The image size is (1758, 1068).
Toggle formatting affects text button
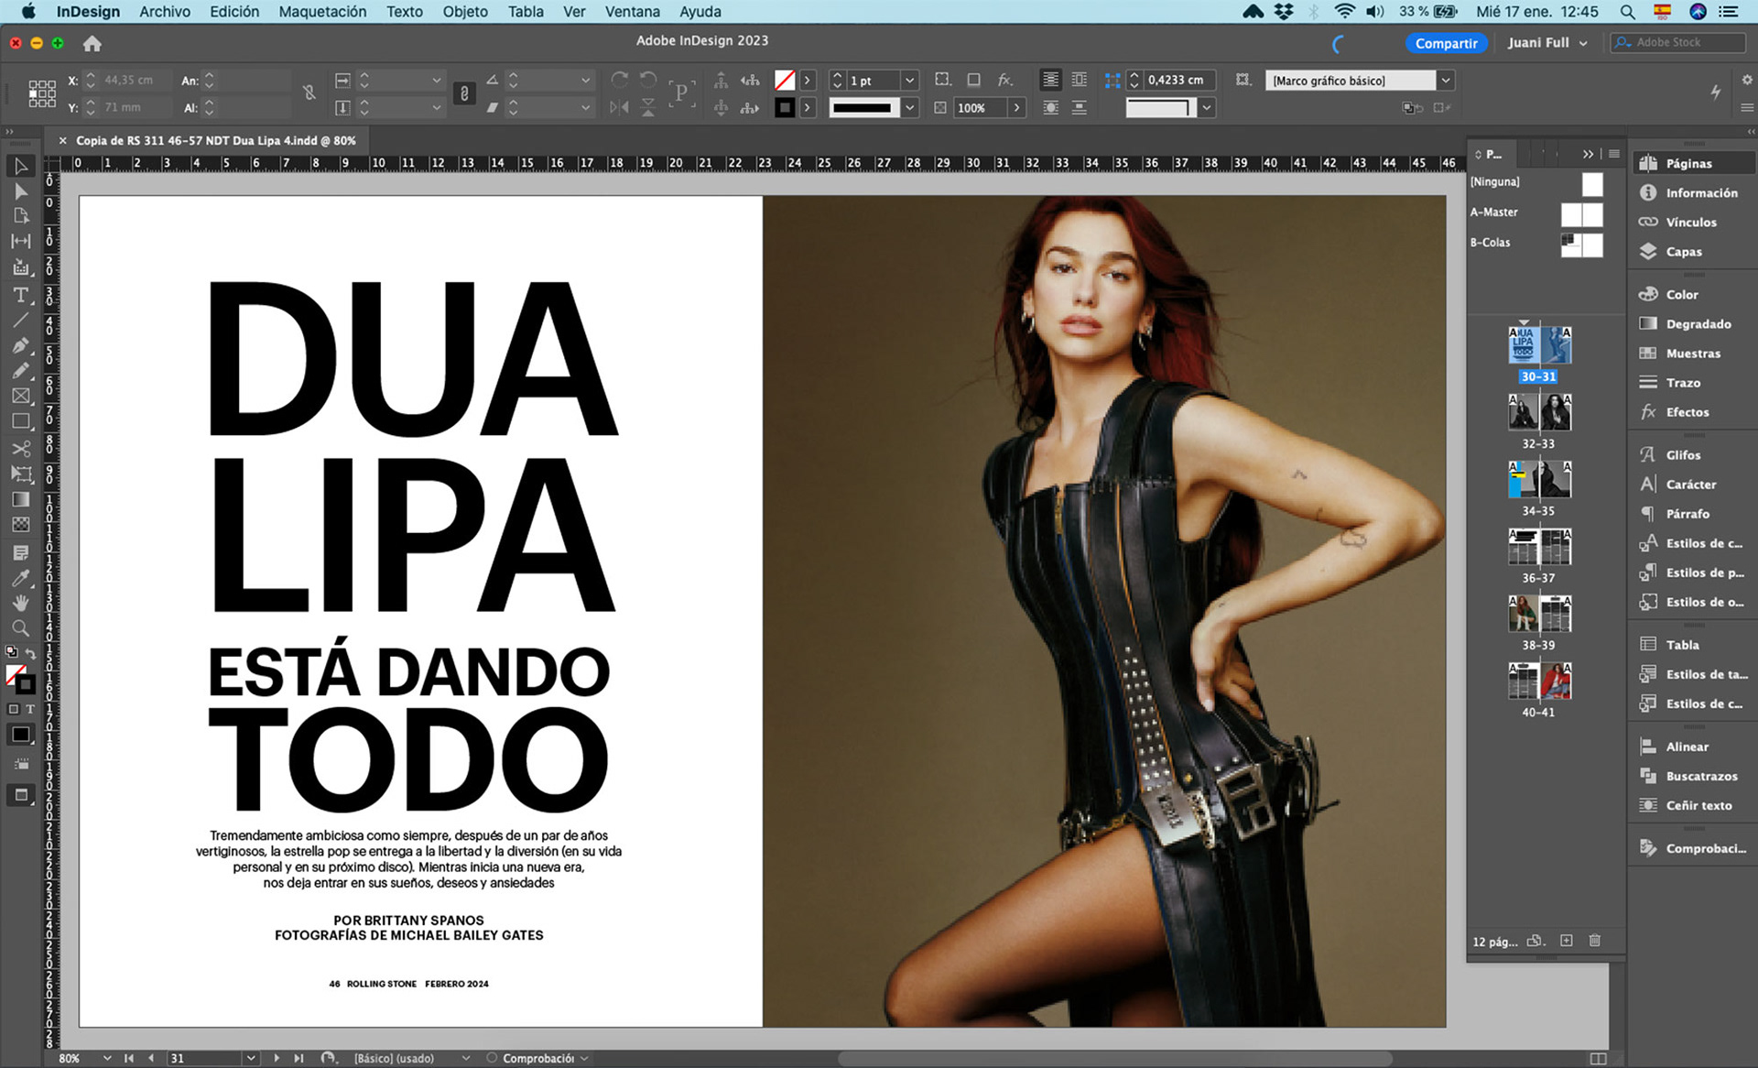(x=29, y=709)
